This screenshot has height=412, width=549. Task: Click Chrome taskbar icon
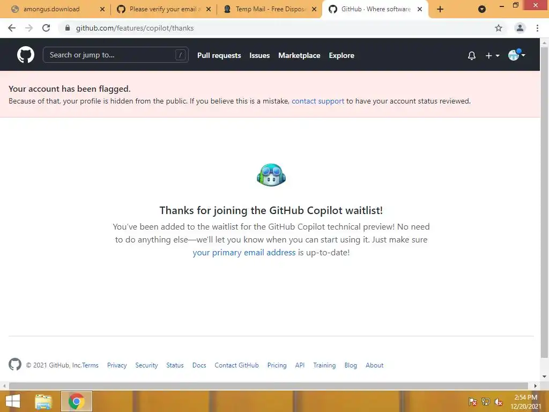click(x=76, y=401)
